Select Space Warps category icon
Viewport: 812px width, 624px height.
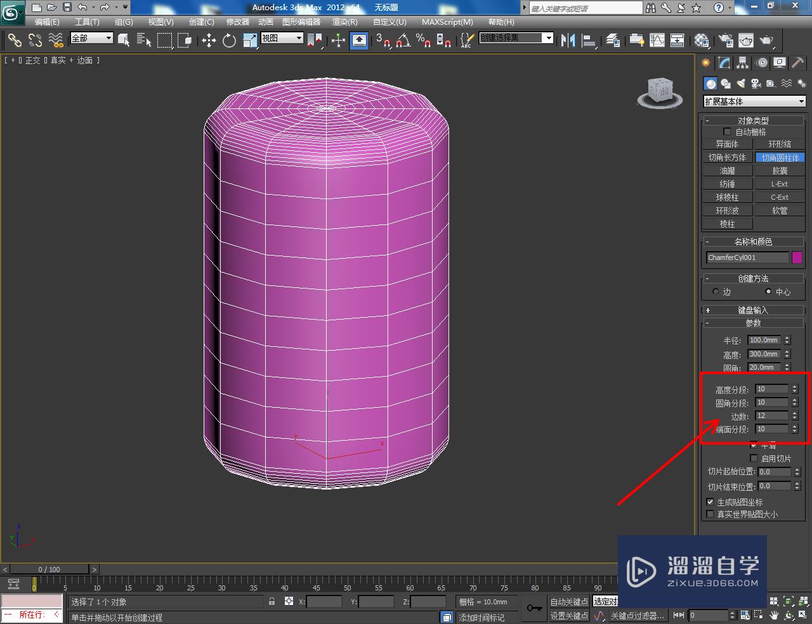point(787,84)
